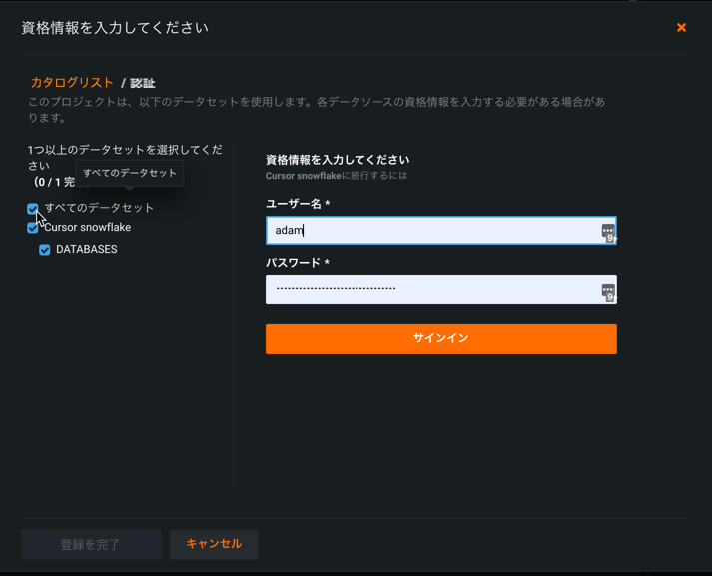Click the すべてのデータセット tooltip popup
The width and height of the screenshot is (712, 576).
pos(130,173)
